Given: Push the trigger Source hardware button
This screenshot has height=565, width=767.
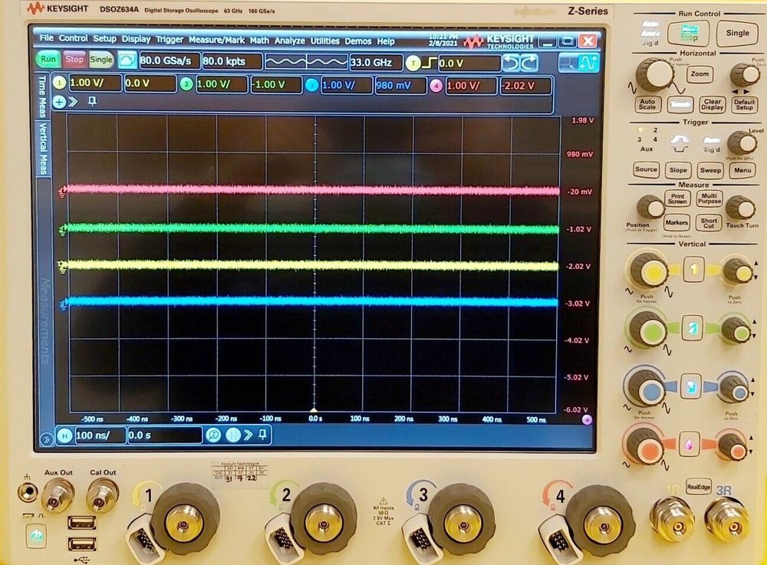Looking at the screenshot, I should tap(646, 169).
